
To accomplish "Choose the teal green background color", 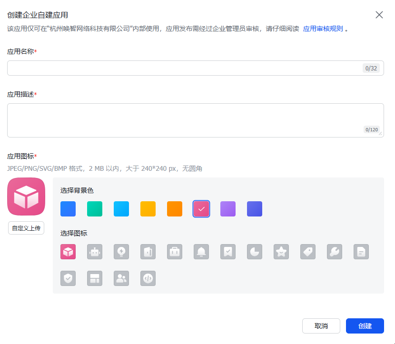I will pyautogui.click(x=95, y=209).
